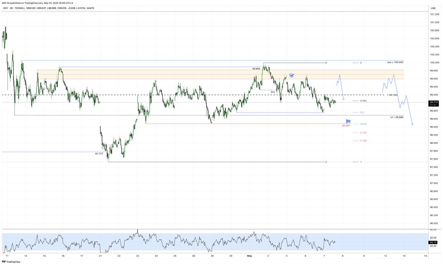This screenshot has height=265, width=443.
Task: Click the '1 (99.196)' level label
Action: [392, 95]
